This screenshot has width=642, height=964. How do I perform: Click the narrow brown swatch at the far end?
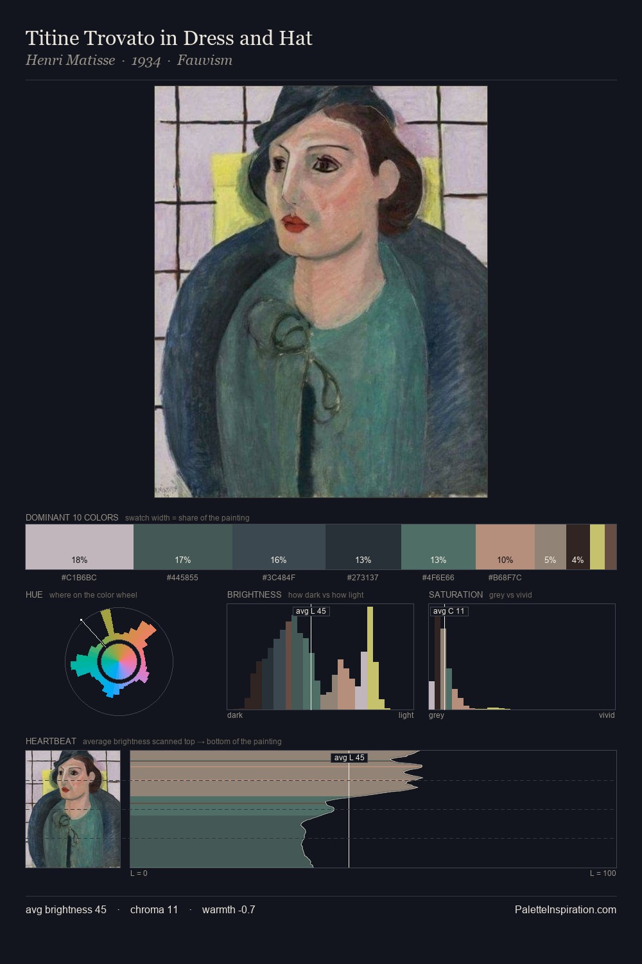point(611,547)
